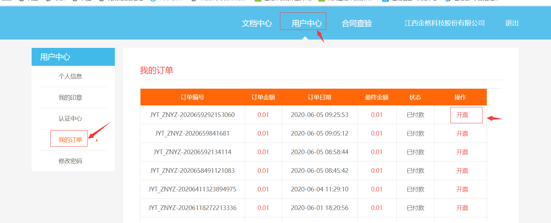Issue invoice for order JYT_ZNYZ-2020659841681

(462, 134)
